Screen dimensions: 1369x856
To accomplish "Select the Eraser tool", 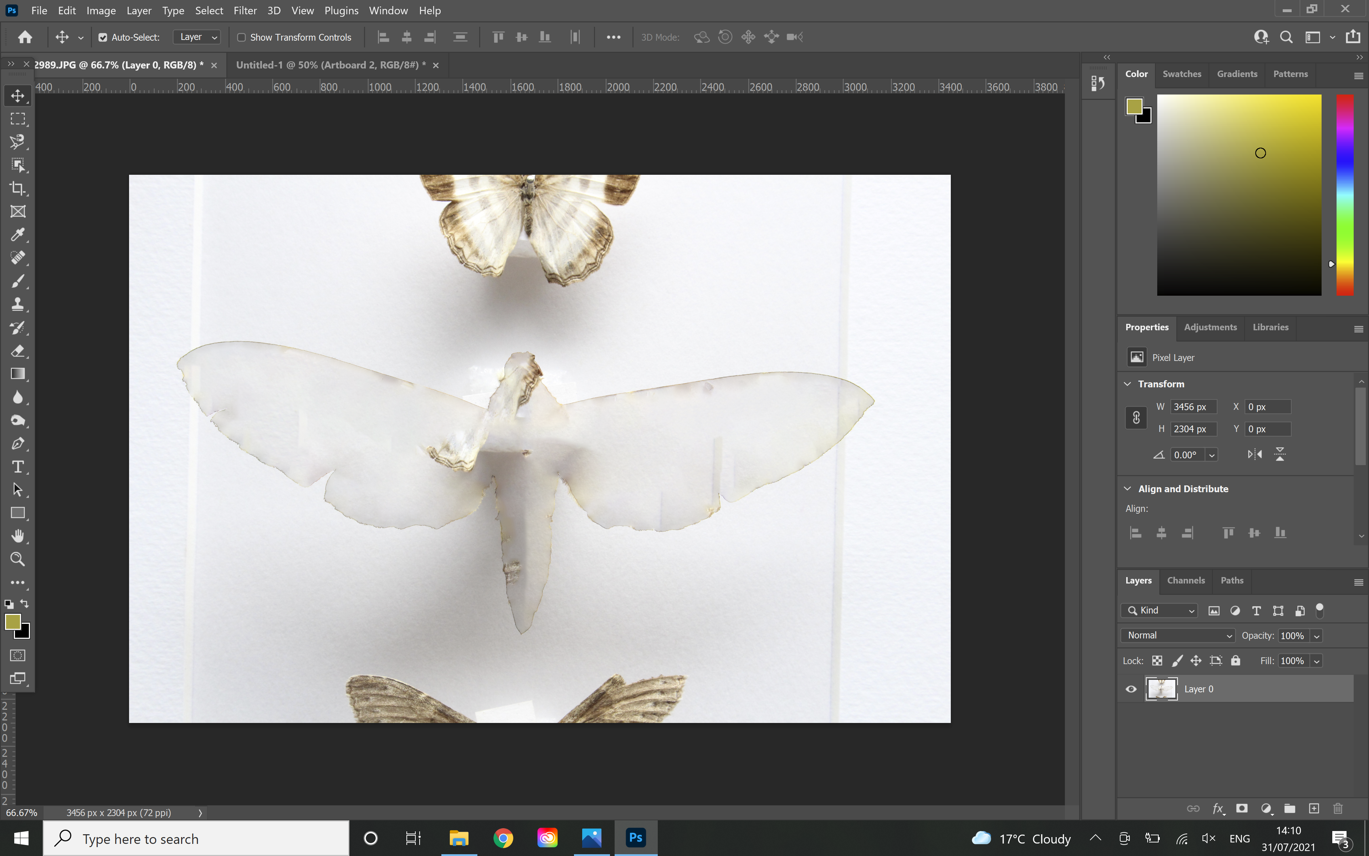I will pyautogui.click(x=17, y=351).
